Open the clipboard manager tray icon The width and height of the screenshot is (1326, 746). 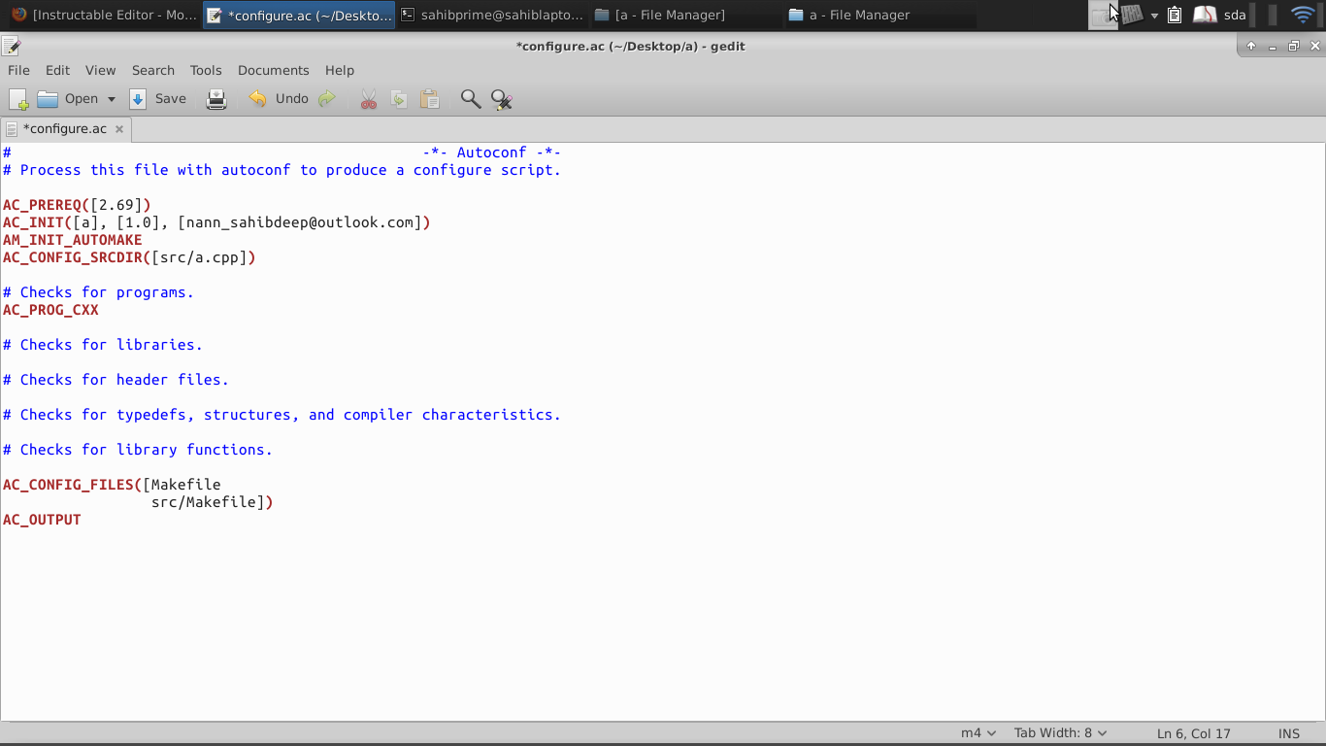[1175, 15]
